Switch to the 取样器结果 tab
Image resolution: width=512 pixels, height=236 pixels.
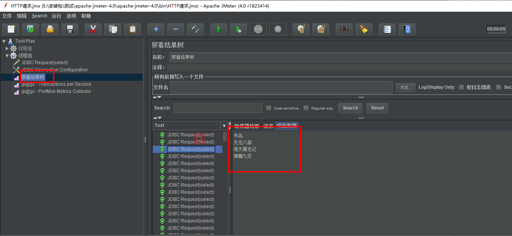(247, 126)
